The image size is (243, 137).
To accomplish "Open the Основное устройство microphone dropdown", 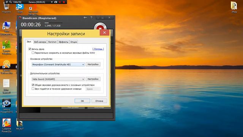I will point(58,64).
